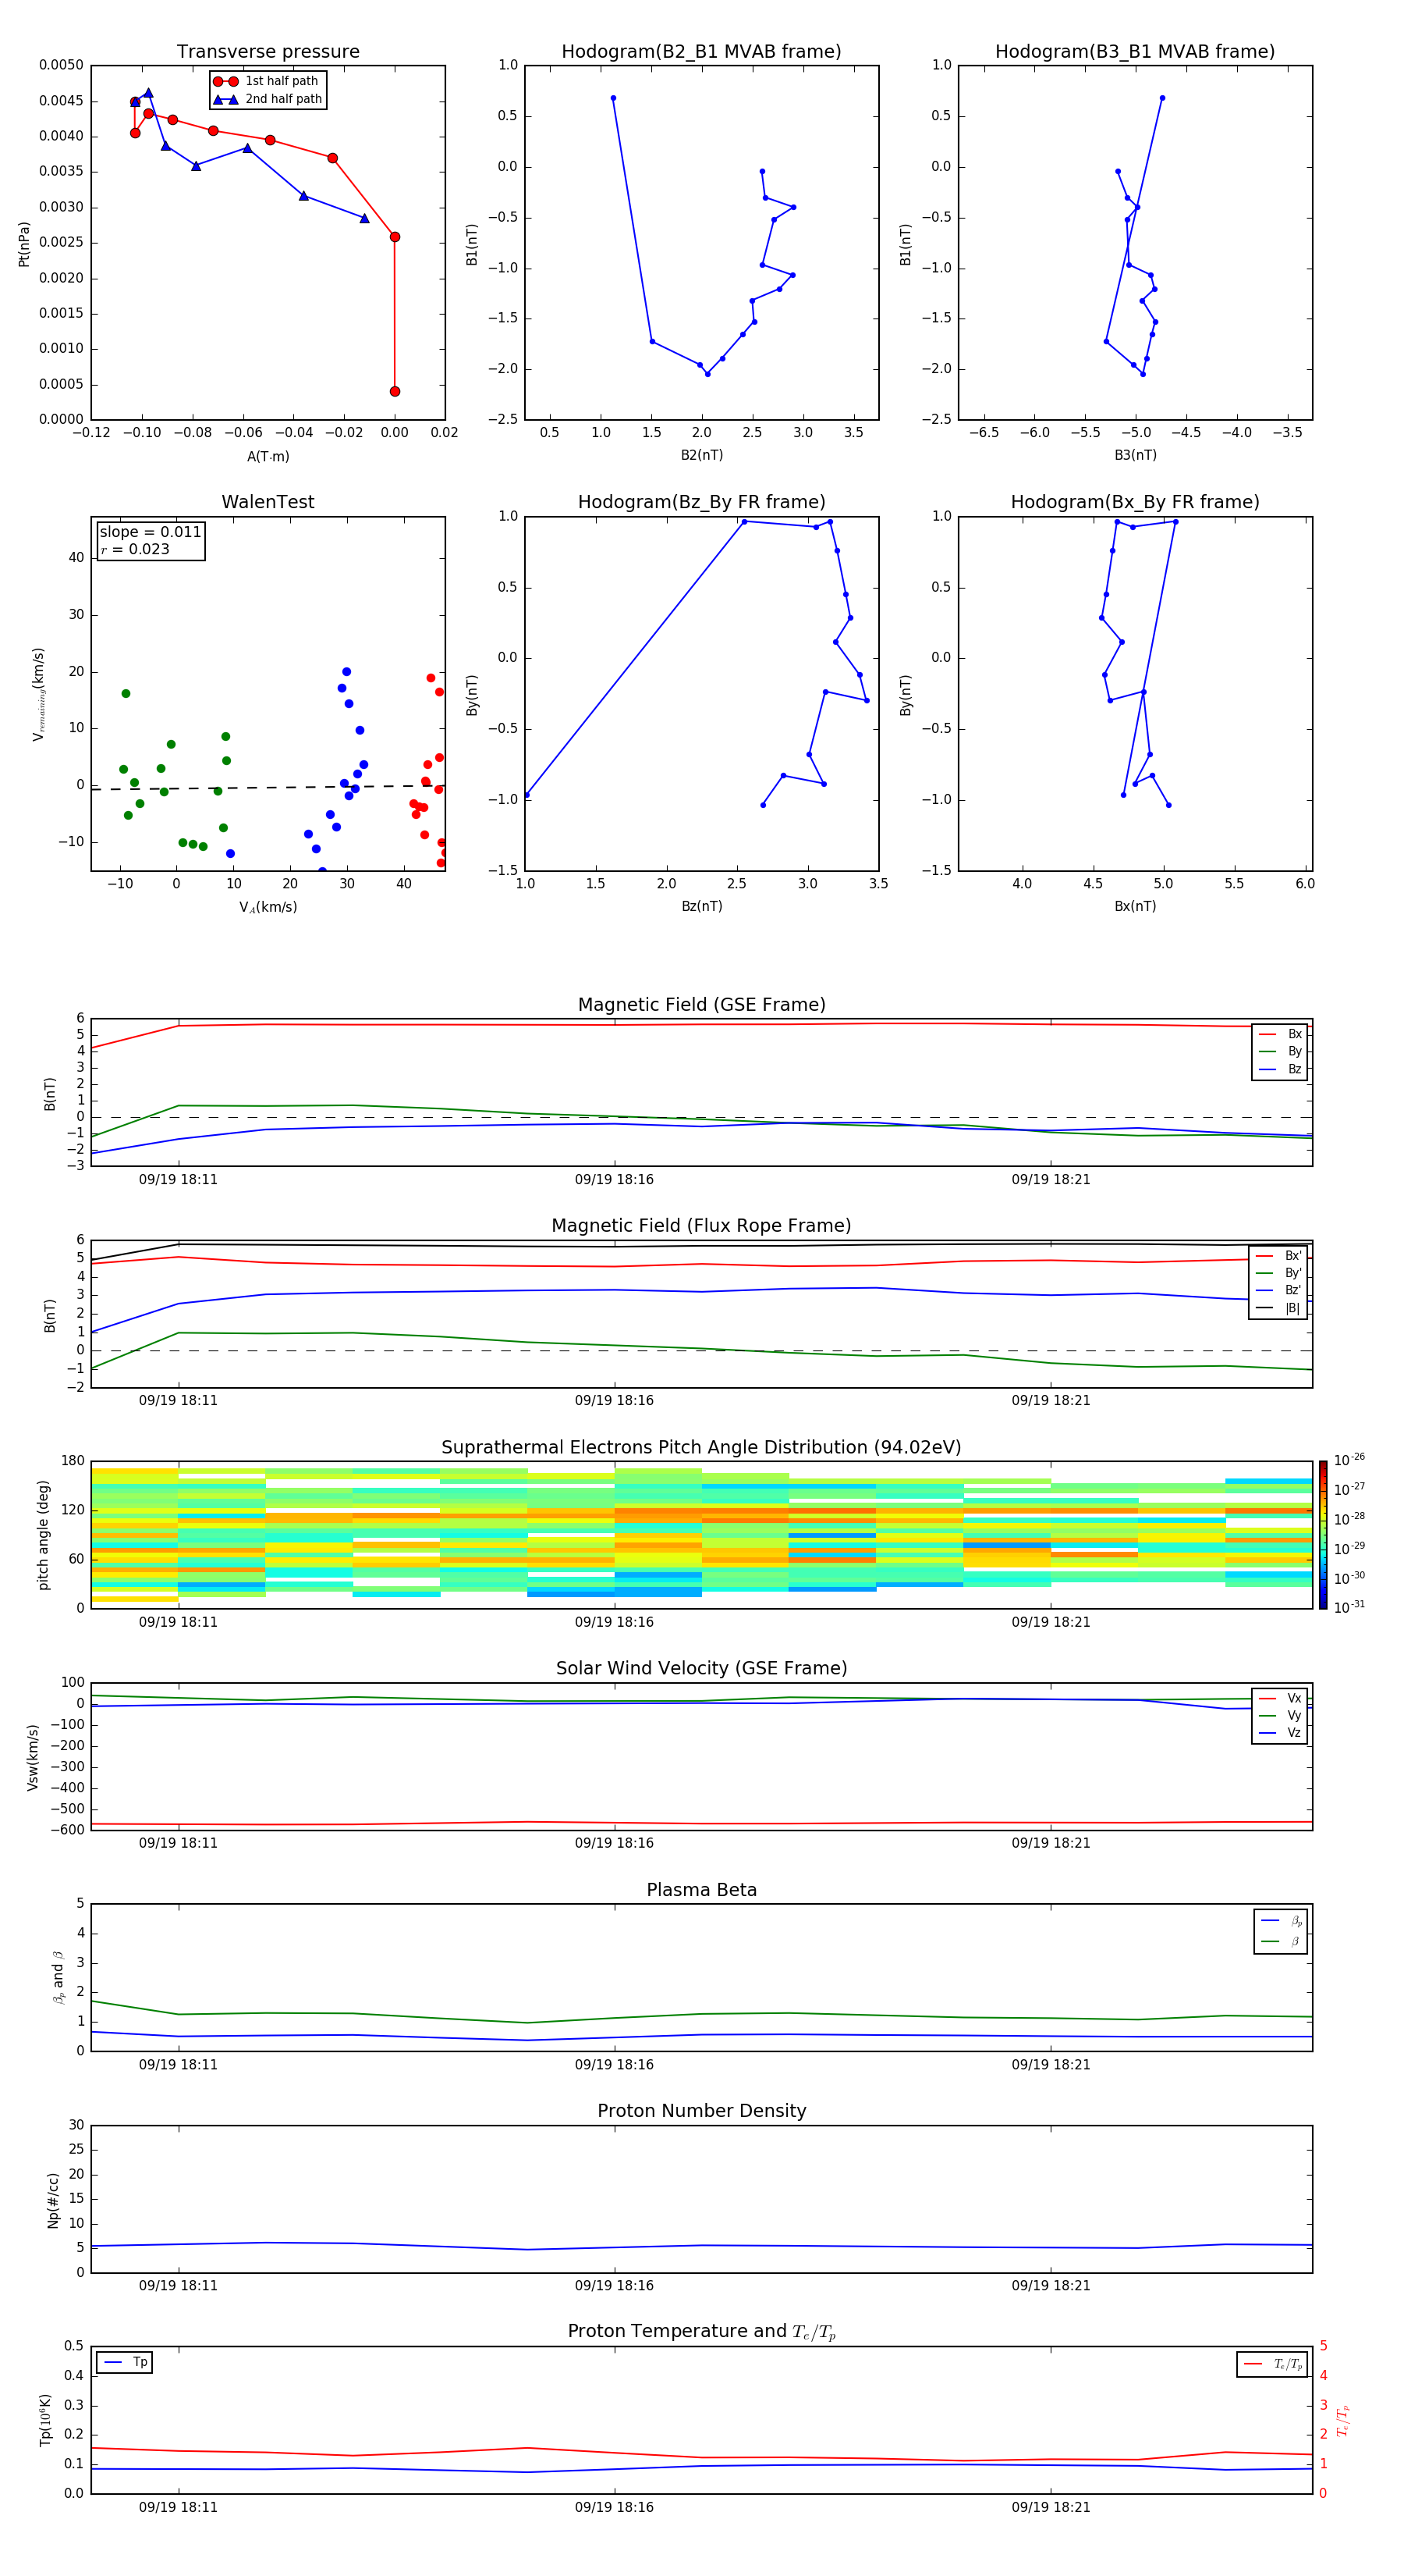Image resolution: width=1404 pixels, height=2576 pixels.
Task: Click the "A(T·m)" x-axis label
Action: [268, 456]
